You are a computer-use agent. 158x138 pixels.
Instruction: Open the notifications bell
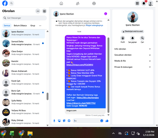(x=144, y=3)
